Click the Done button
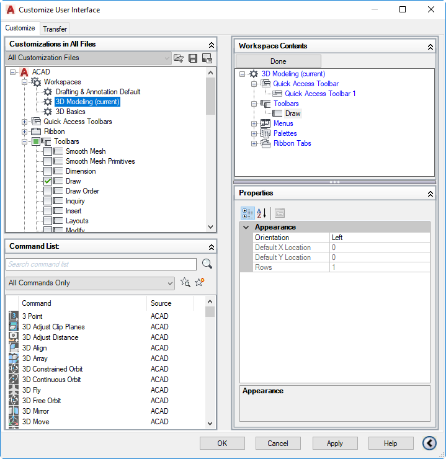The height and width of the screenshot is (459, 446). tap(279, 61)
